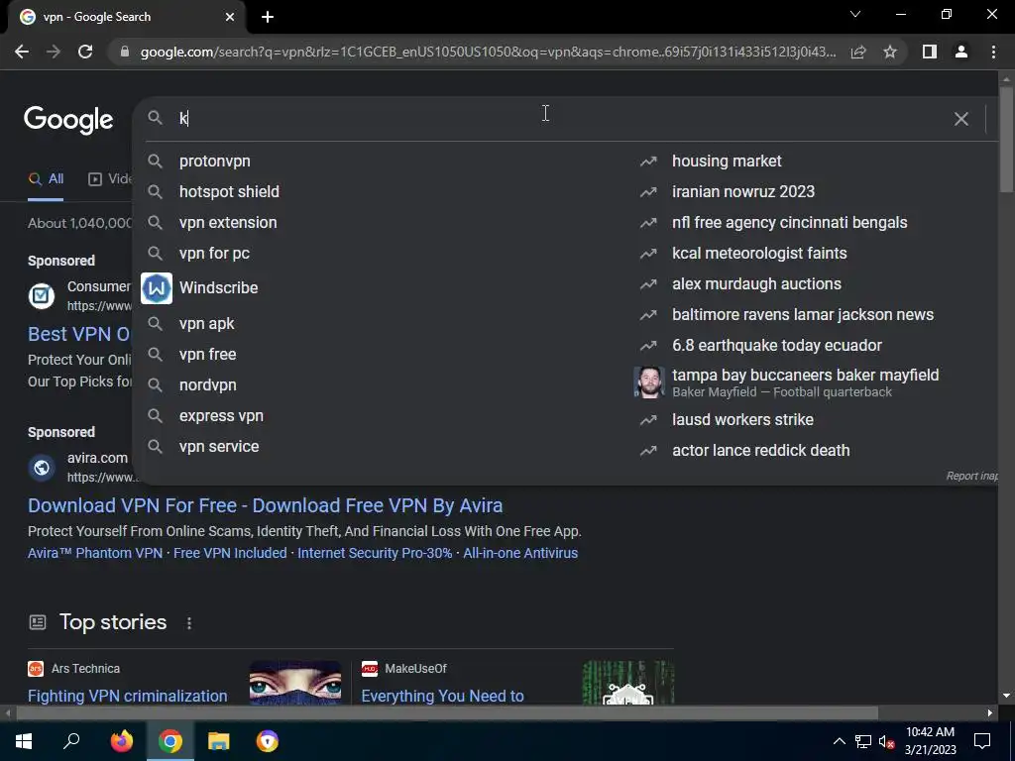Open trending search iranian nowruz 2023
The width and height of the screenshot is (1015, 761).
point(743,191)
